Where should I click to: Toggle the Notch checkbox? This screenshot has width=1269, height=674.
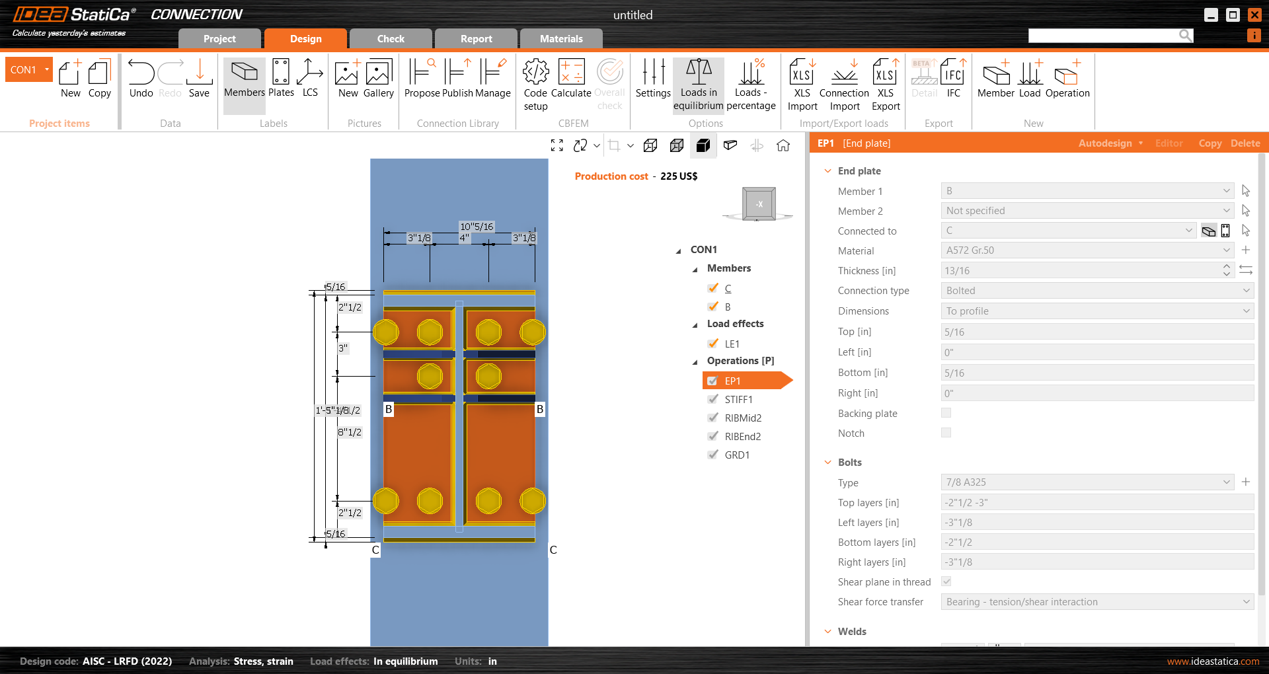[x=946, y=433]
